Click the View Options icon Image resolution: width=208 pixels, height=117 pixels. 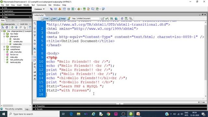pos(126,19)
